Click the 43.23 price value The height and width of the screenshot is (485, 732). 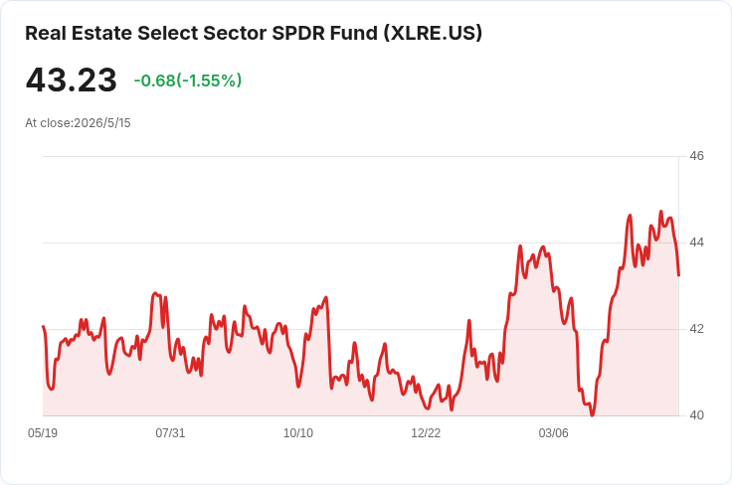pos(71,80)
